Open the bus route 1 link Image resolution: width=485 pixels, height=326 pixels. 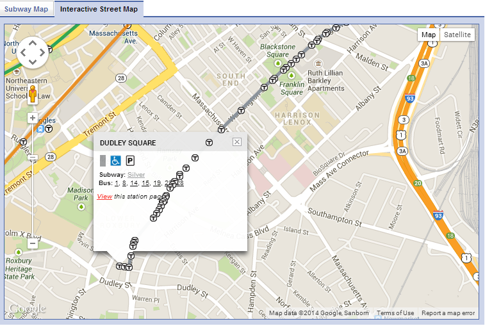117,183
